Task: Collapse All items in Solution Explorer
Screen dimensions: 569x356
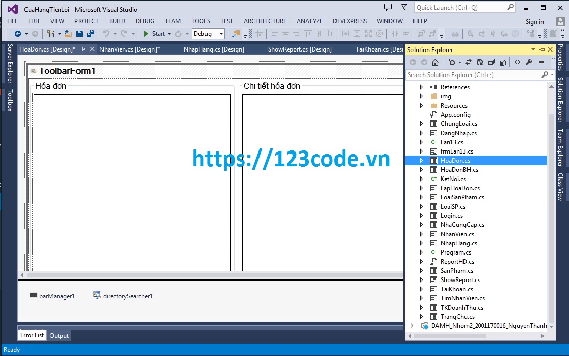Action: coord(491,62)
